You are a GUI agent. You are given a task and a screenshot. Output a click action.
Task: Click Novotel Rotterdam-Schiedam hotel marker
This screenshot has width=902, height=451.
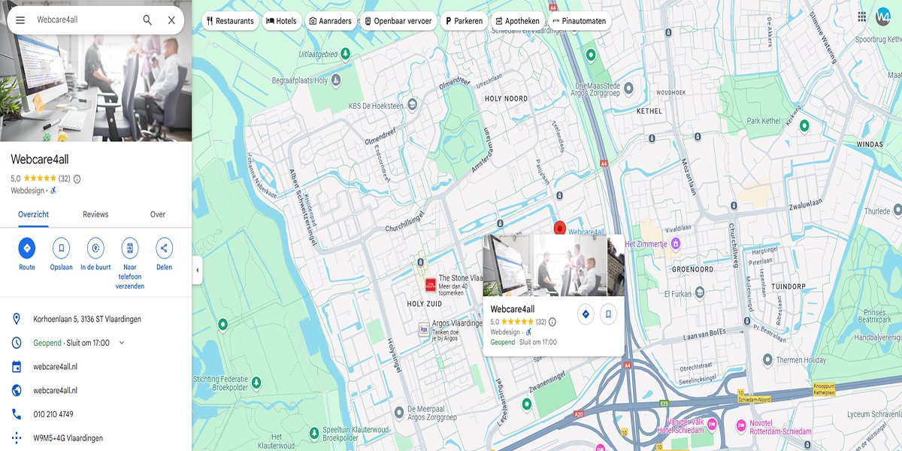point(740,425)
